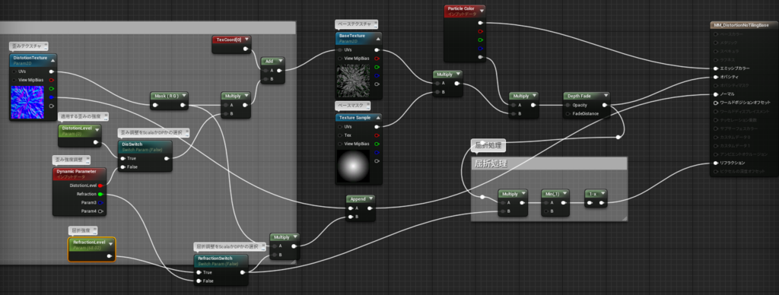The width and height of the screenshot is (779, 295).
Task: Click Add node input pin B
Action: tap(265, 79)
